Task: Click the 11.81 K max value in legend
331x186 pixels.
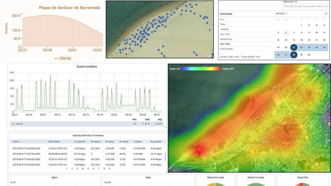Action: tap(146, 124)
